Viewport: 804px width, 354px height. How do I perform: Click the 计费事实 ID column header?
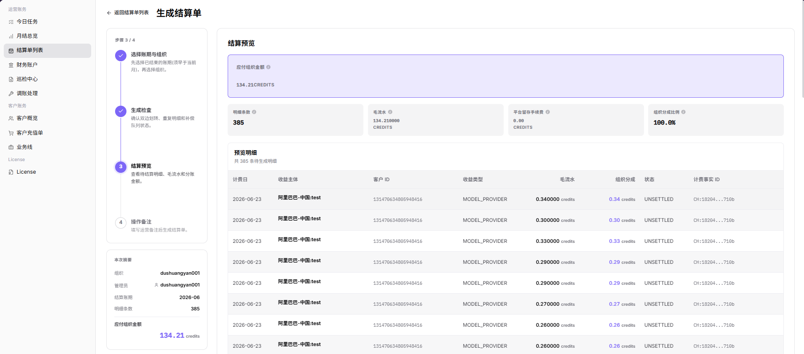[x=707, y=180]
